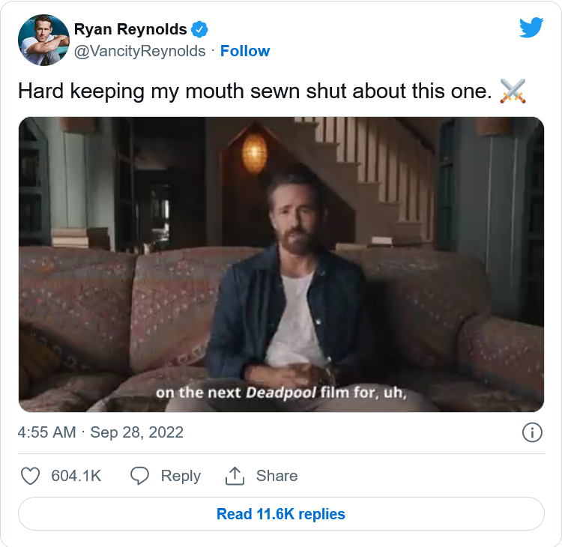Click the reply speech bubble icon
The height and width of the screenshot is (547, 562).
139,476
